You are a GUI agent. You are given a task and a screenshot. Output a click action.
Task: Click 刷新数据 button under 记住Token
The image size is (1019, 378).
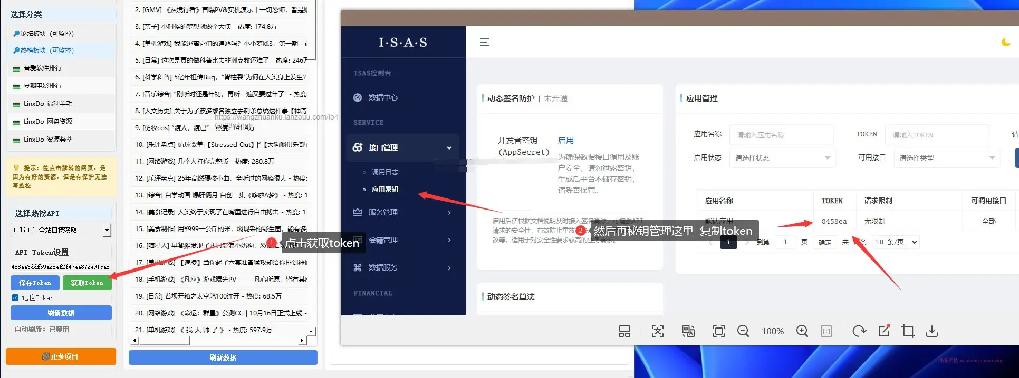[x=61, y=313]
